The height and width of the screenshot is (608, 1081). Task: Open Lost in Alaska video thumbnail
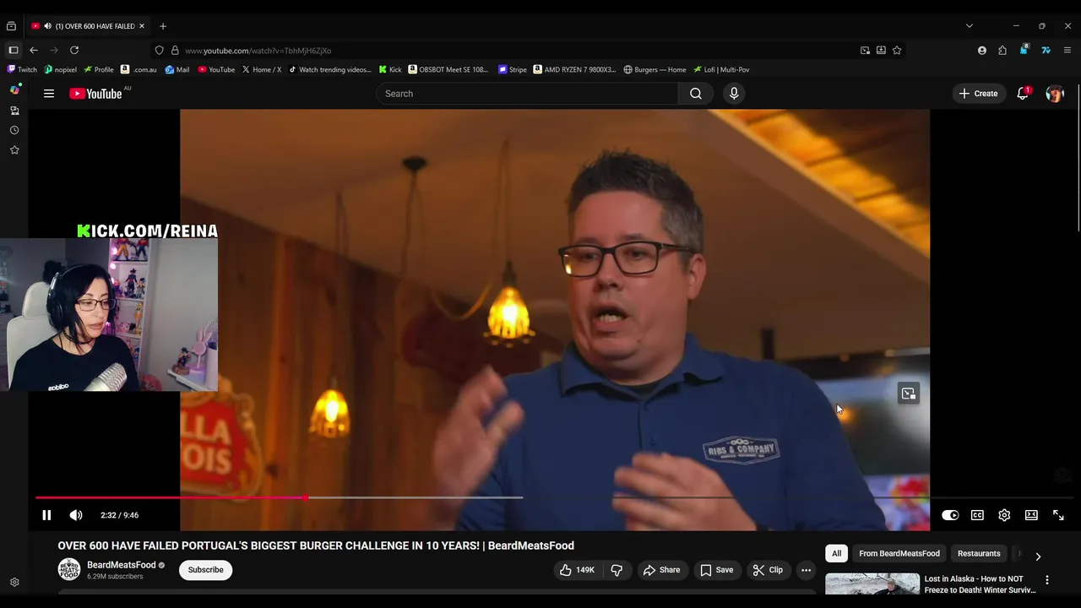point(872,584)
